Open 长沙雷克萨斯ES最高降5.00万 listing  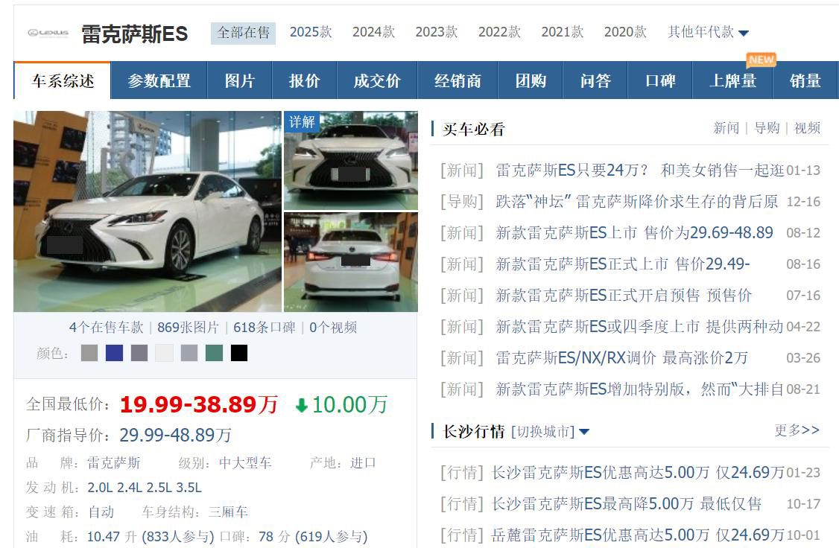[x=627, y=503]
